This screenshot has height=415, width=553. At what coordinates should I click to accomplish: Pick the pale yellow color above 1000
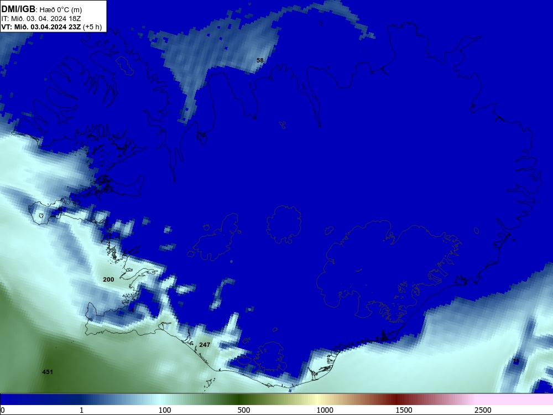click(x=319, y=400)
